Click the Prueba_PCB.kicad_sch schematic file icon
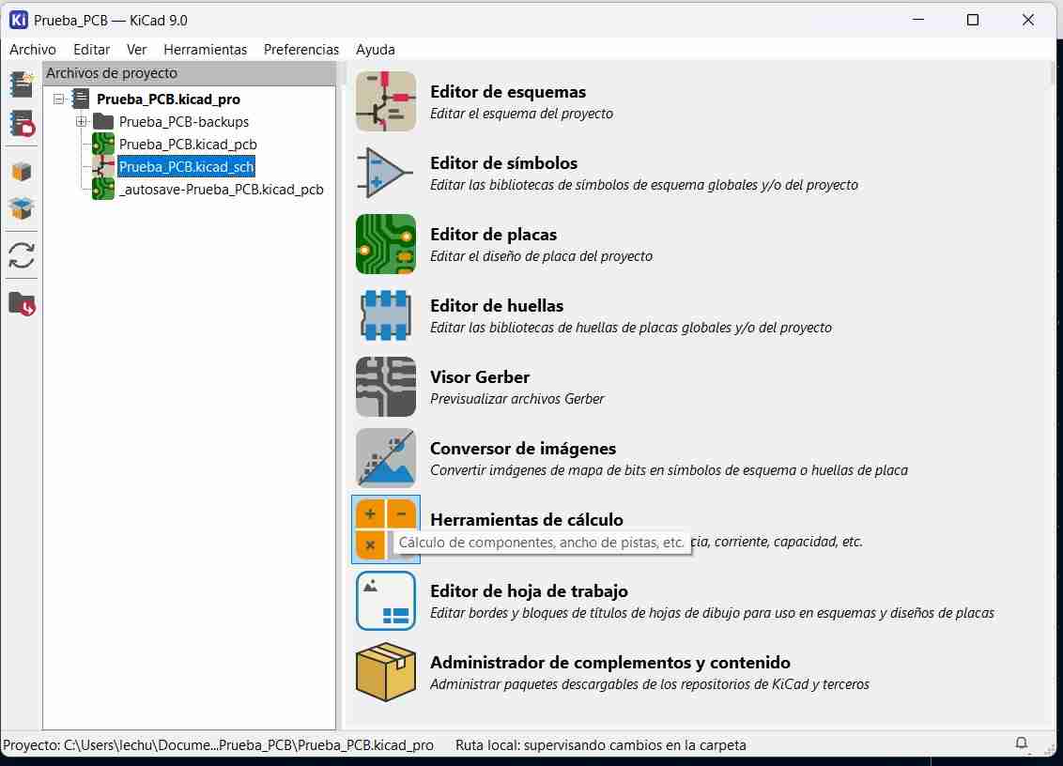The height and width of the screenshot is (766, 1063). pos(103,167)
